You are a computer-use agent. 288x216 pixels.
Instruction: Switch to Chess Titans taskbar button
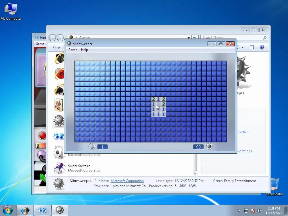pyautogui.click(x=25, y=210)
